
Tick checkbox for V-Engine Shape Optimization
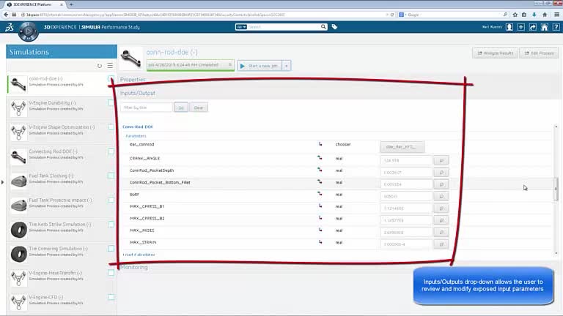111,127
